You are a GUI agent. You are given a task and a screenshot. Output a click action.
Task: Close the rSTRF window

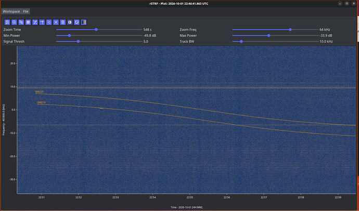(x=354, y=4)
